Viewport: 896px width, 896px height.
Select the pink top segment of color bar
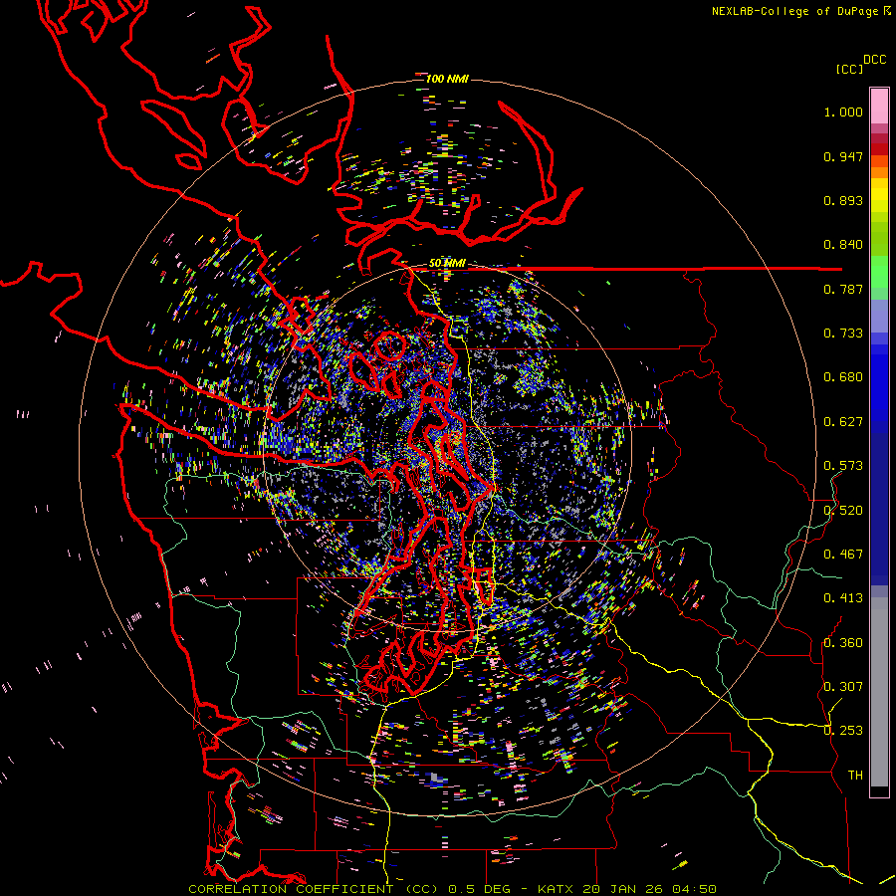point(879,107)
